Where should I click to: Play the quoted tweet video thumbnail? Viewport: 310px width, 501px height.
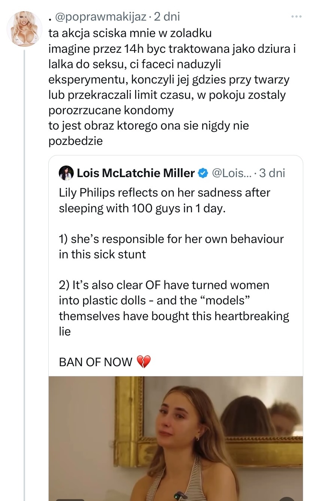tap(175, 438)
